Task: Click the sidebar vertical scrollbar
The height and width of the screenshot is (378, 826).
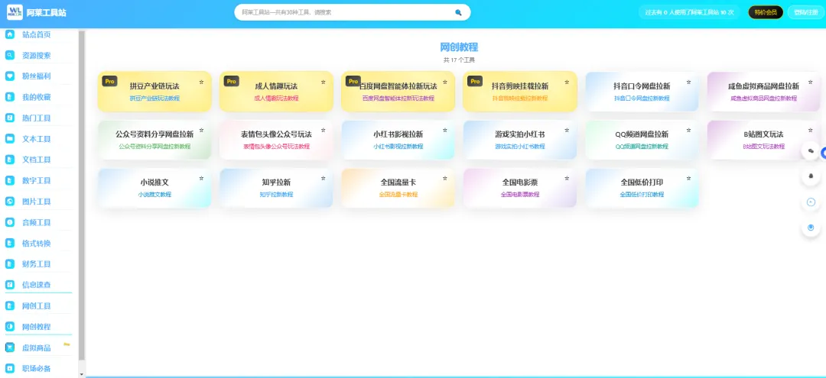Action: (81, 195)
